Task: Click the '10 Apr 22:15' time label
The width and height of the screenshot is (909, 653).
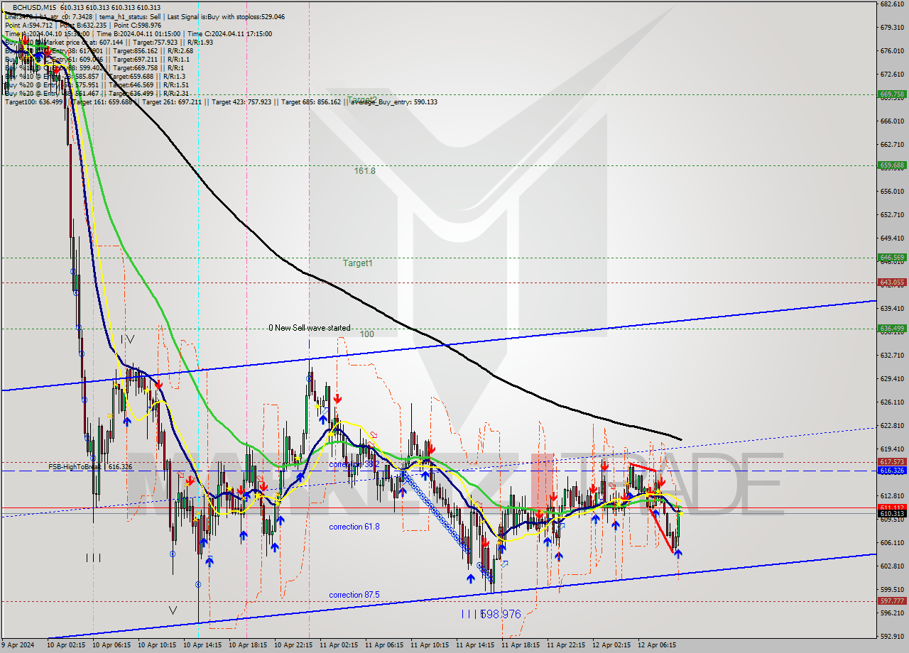Action: click(293, 646)
